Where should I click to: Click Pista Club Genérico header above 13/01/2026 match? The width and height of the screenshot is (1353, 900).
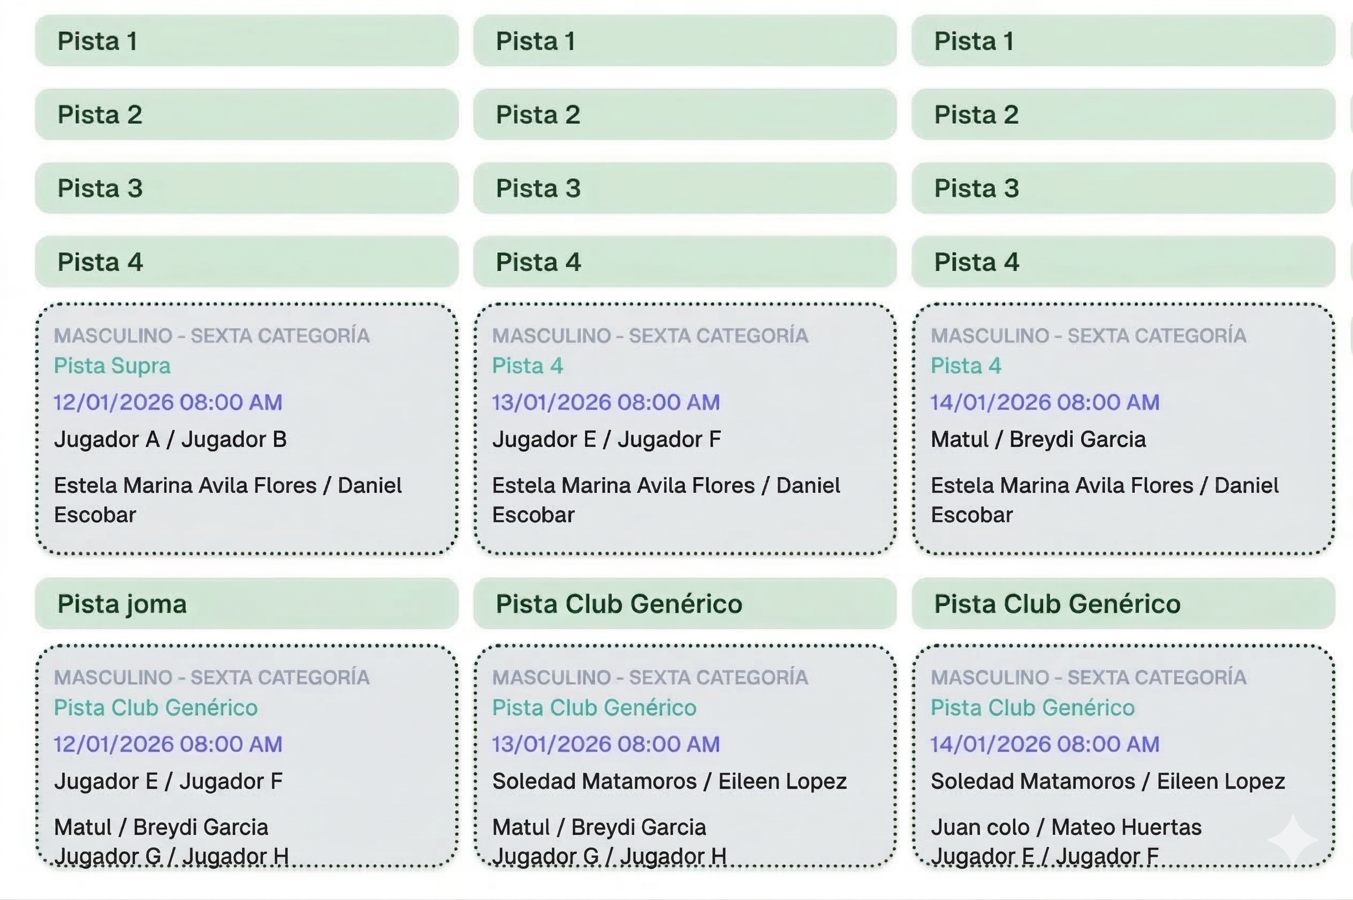[x=684, y=604]
